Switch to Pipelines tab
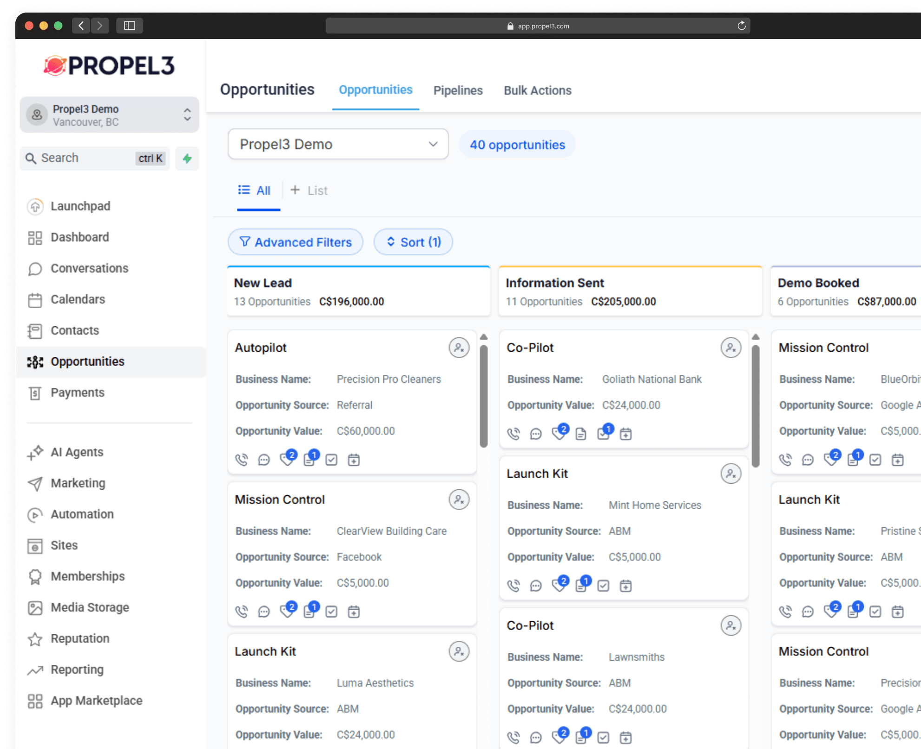Image resolution: width=921 pixels, height=749 pixels. [x=458, y=90]
